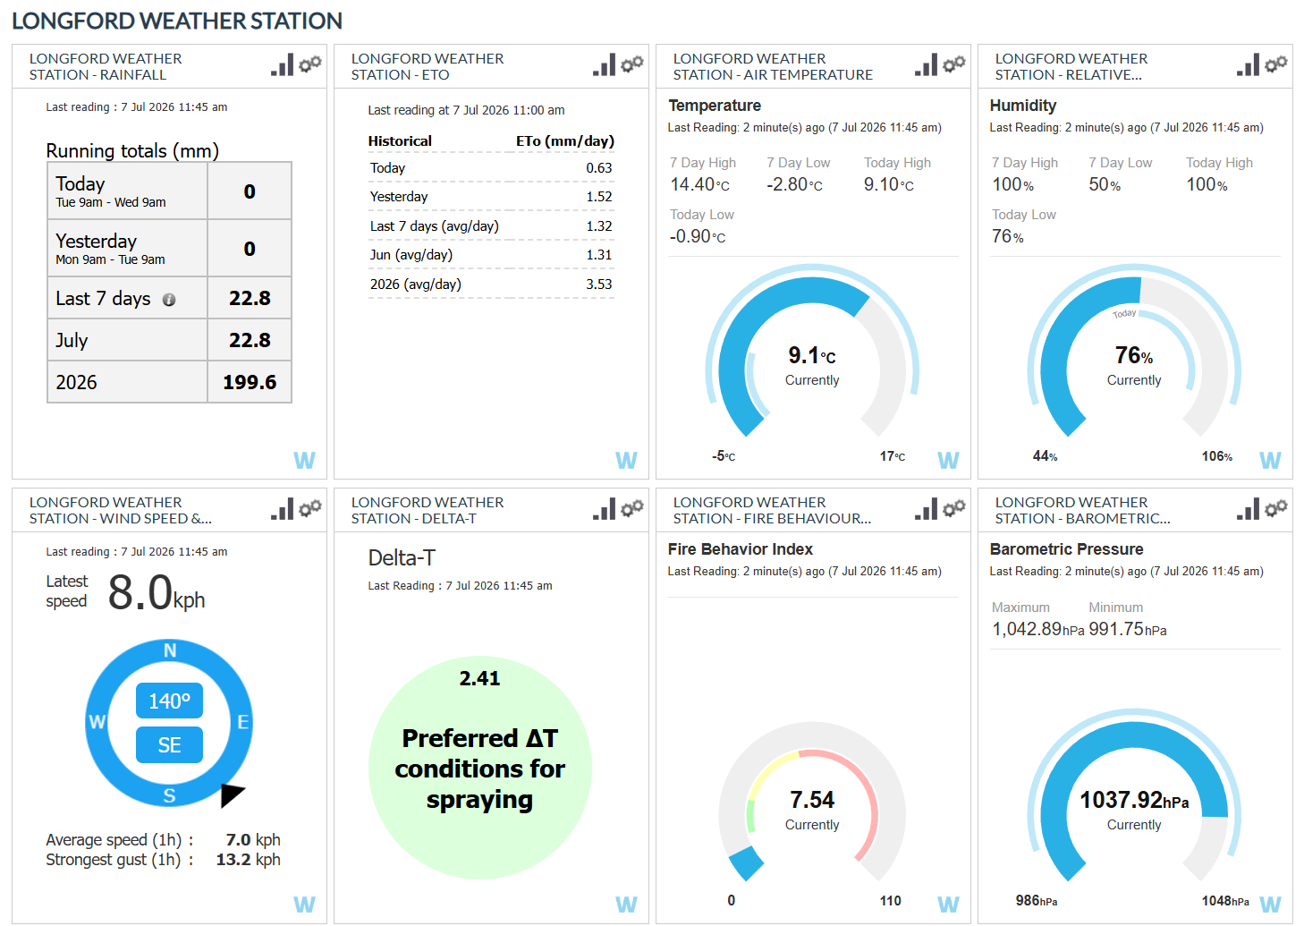
Task: Open chart icon on Barometric widget
Action: point(1249,509)
